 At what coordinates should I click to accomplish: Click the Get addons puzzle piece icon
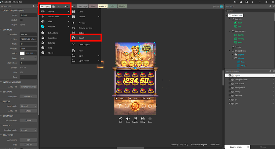[43, 33]
